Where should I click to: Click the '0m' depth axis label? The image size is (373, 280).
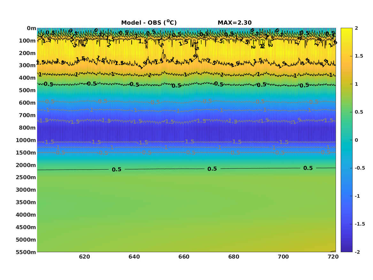pos(31,28)
